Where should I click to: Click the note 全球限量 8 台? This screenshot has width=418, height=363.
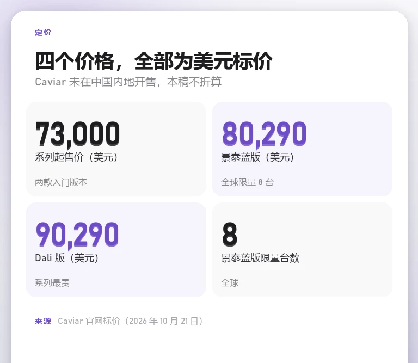[x=248, y=182]
